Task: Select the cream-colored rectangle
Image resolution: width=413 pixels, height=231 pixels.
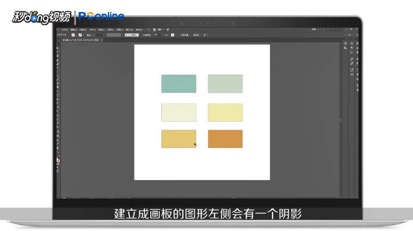Action: tap(179, 112)
